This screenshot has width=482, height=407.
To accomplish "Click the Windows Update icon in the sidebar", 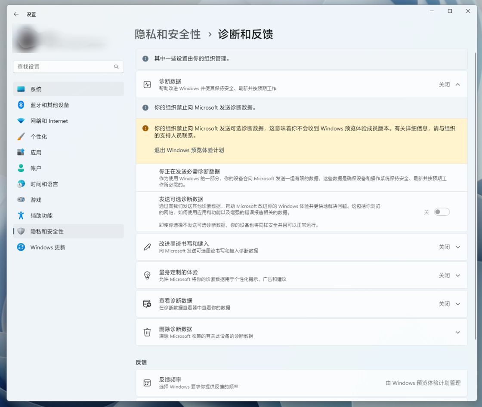I will [x=21, y=247].
